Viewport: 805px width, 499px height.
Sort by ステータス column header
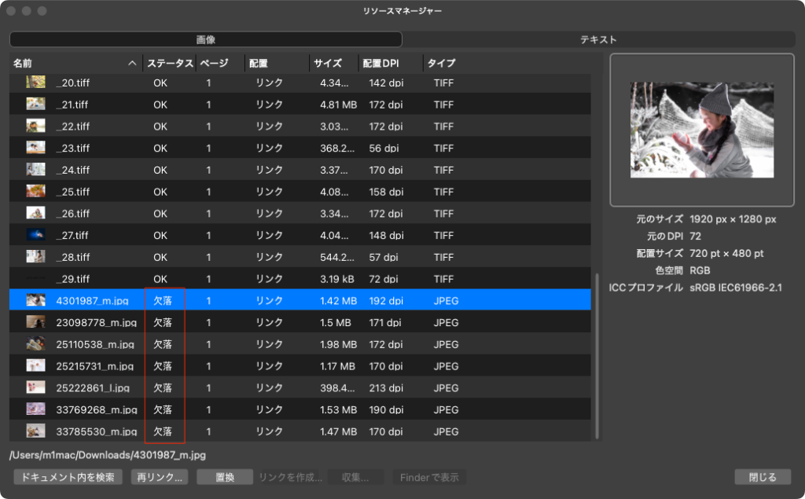(170, 63)
